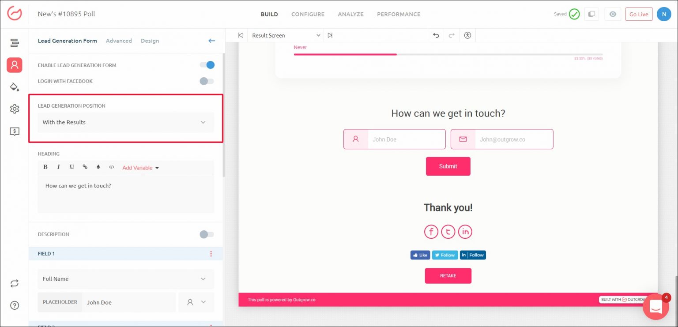This screenshot has width=678, height=327.
Task: Click the eye preview icon near Go Live
Action: (x=613, y=14)
